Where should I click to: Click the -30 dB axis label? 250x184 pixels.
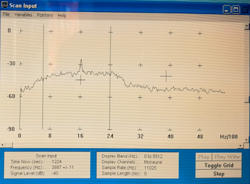pyautogui.click(x=11, y=63)
